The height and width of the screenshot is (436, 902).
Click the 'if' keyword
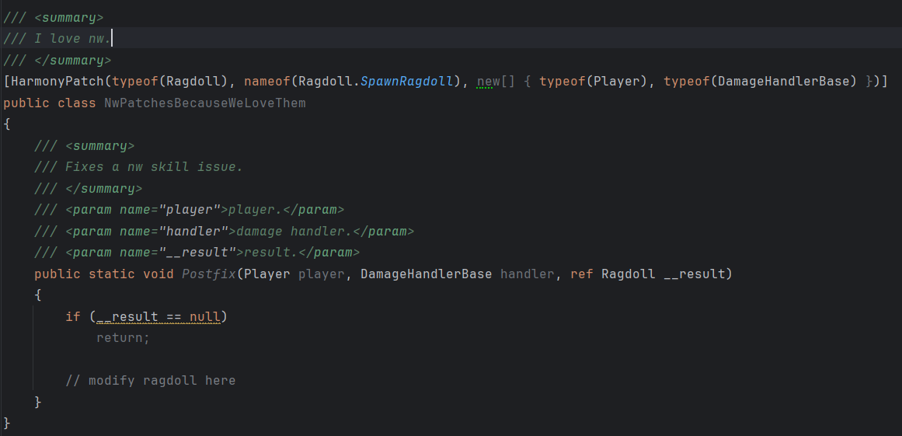point(73,317)
